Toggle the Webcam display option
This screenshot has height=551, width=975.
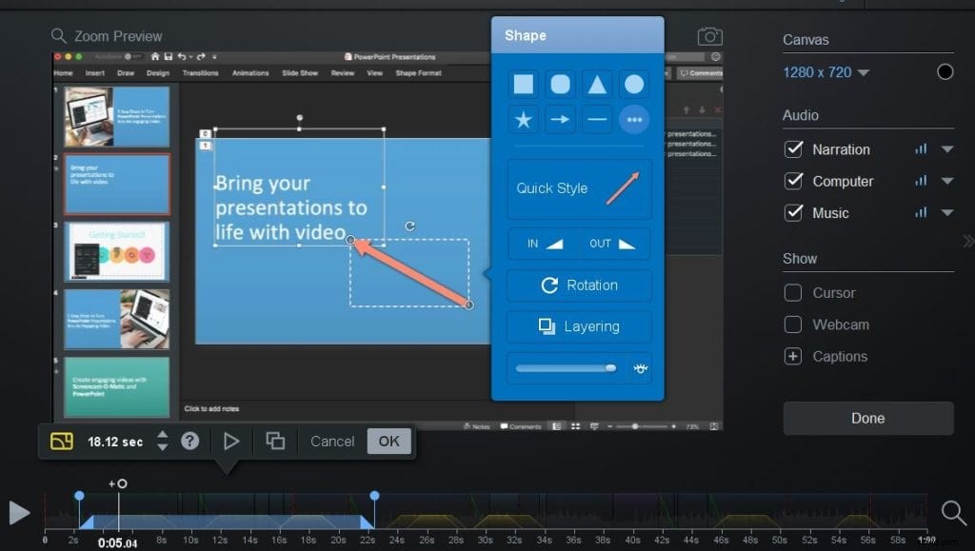click(793, 324)
